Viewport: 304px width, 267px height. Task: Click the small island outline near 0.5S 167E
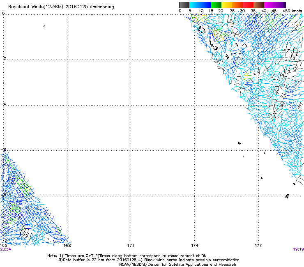tap(44, 26)
